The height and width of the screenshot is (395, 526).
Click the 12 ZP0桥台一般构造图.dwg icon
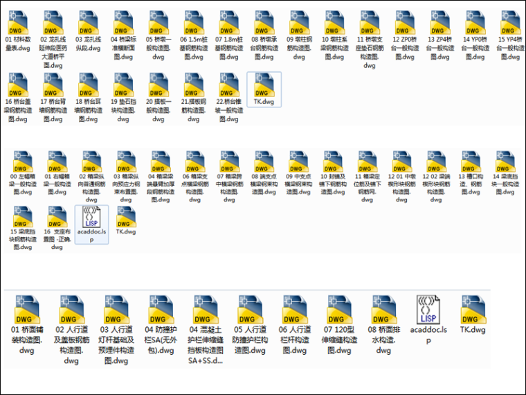404,24
